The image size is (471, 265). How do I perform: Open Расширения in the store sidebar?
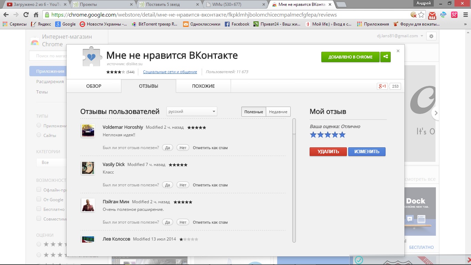[50, 82]
